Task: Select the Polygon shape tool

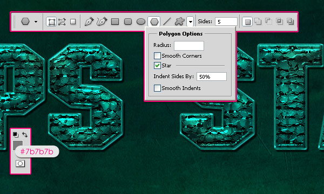Action: tap(154, 22)
